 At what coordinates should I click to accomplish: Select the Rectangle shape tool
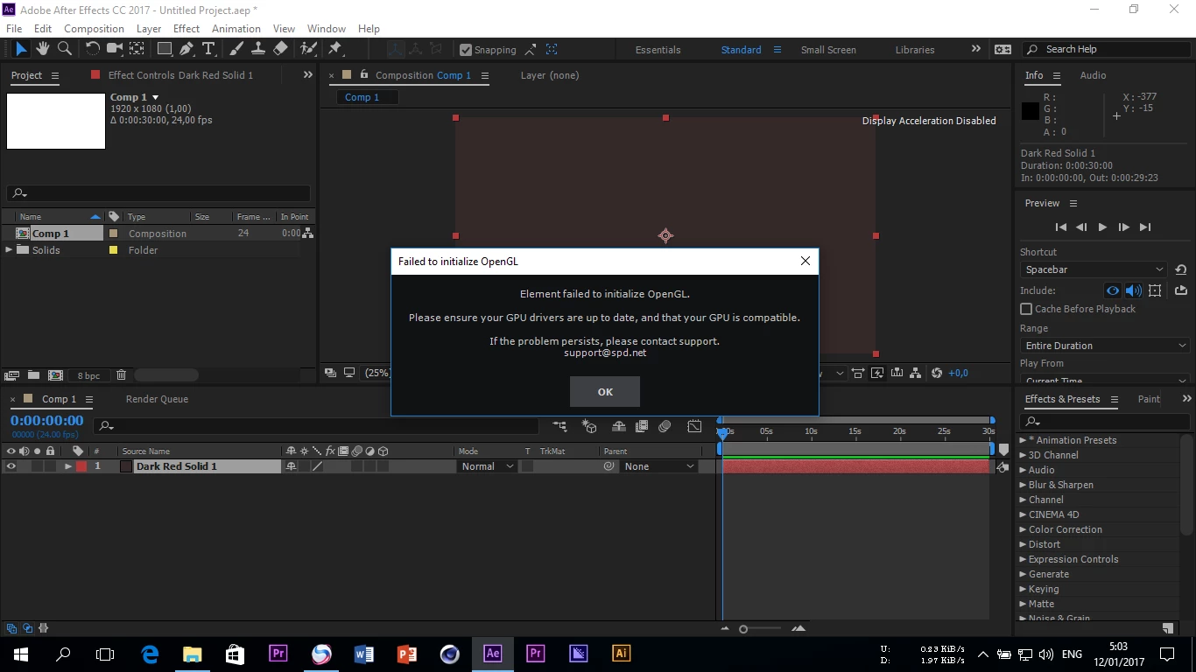[x=164, y=49]
